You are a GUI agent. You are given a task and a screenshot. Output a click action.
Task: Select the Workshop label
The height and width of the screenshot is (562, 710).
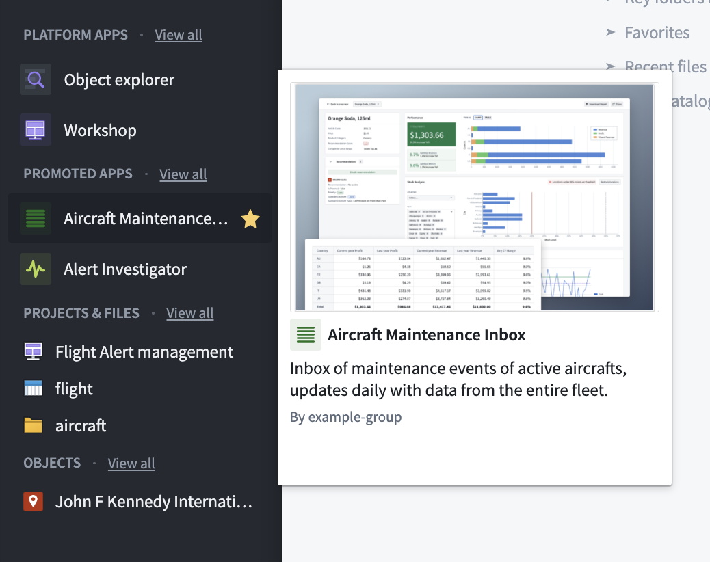[100, 131]
